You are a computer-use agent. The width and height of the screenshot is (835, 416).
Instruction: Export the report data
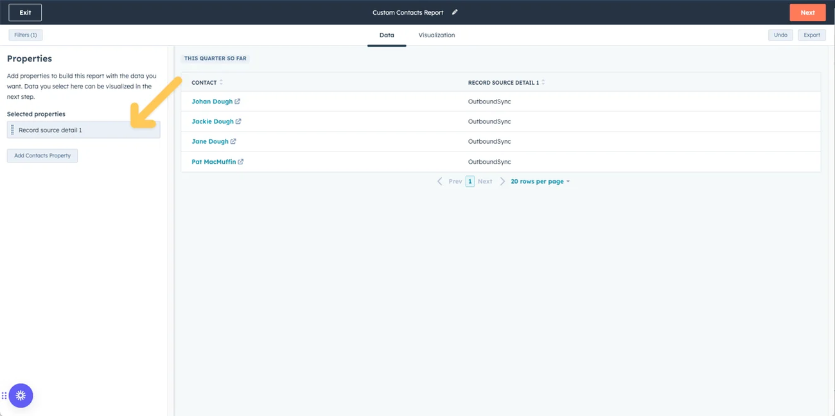pyautogui.click(x=811, y=35)
